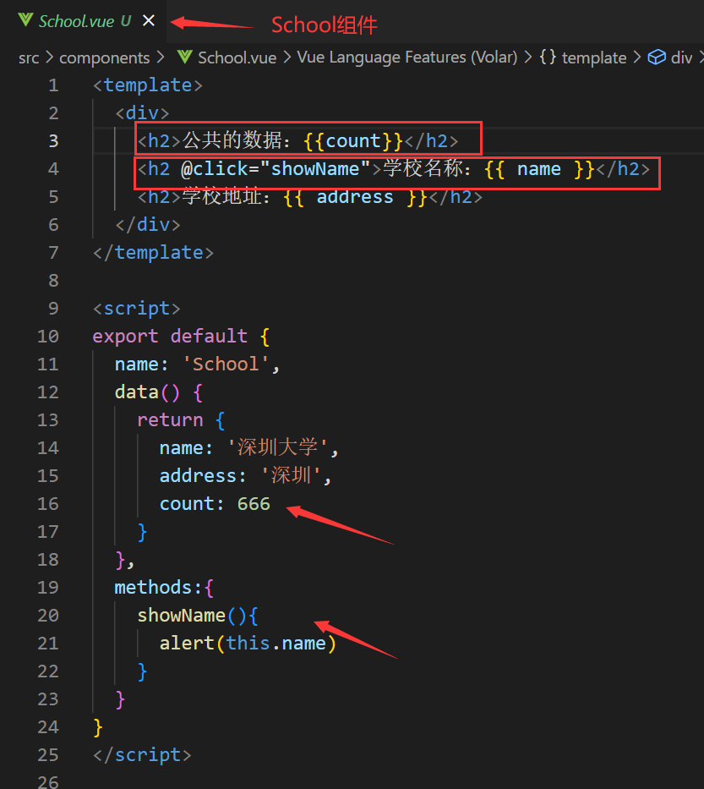The height and width of the screenshot is (789, 704).
Task: Click line number 10 in the gutter
Action: pyautogui.click(x=48, y=336)
